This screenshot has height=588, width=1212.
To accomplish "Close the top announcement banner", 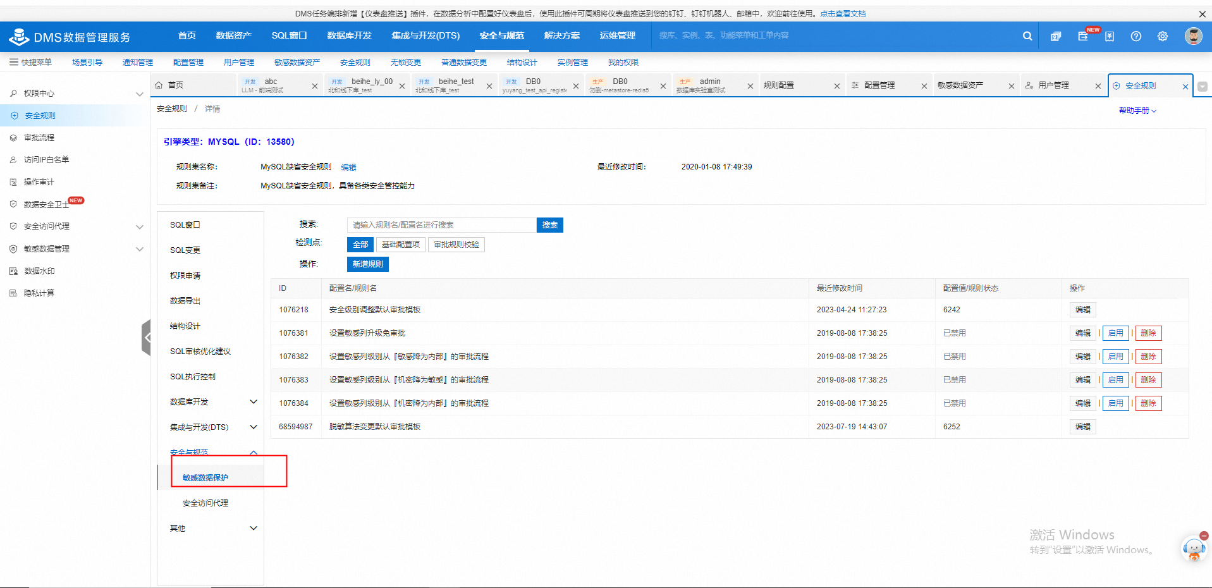I will coord(1202,14).
